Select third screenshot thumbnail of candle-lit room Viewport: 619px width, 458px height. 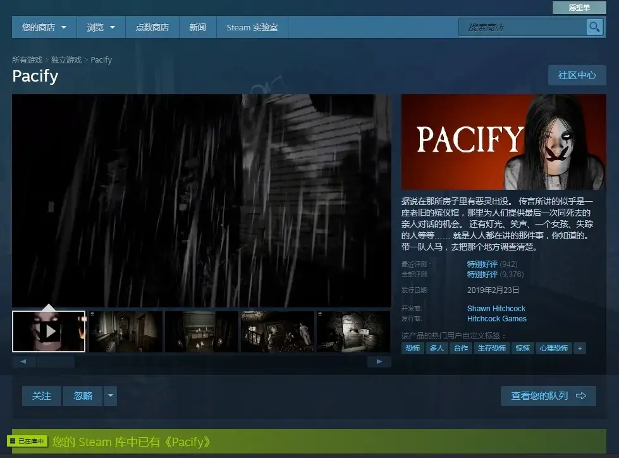click(201, 331)
